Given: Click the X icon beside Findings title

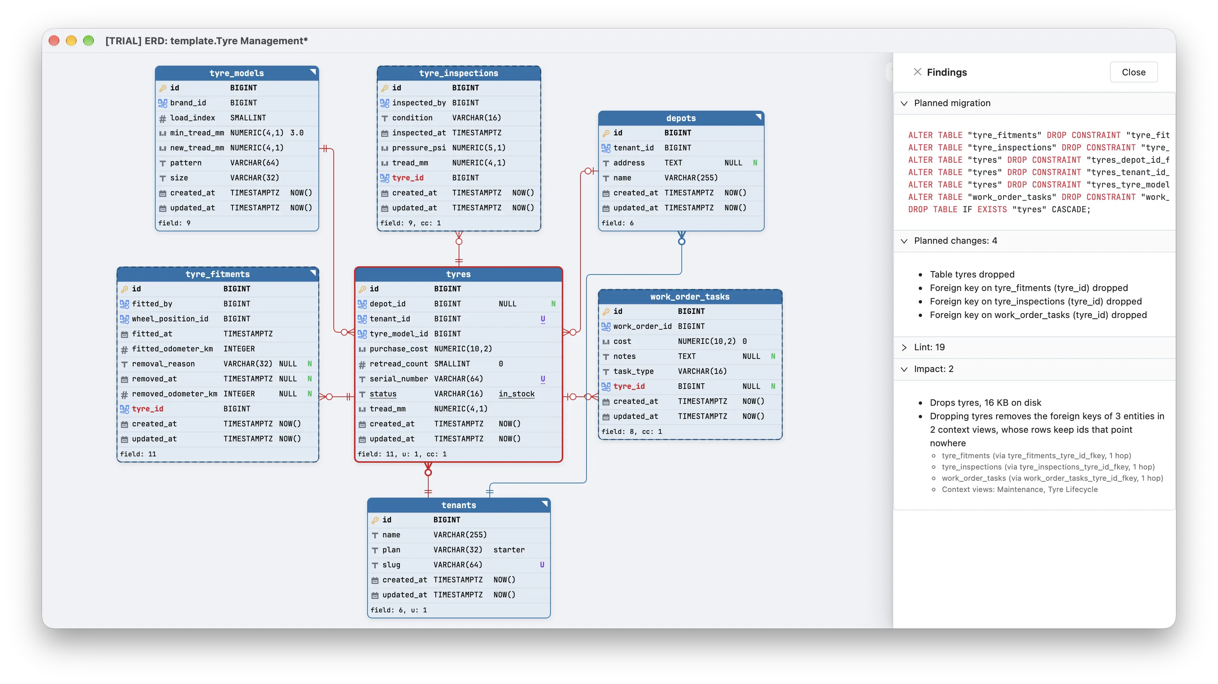Looking at the screenshot, I should coord(917,72).
